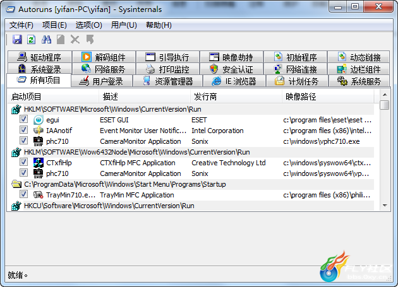Click the 'Creative Technology Ltd' publisher cell
The image size is (398, 287).
(229, 163)
